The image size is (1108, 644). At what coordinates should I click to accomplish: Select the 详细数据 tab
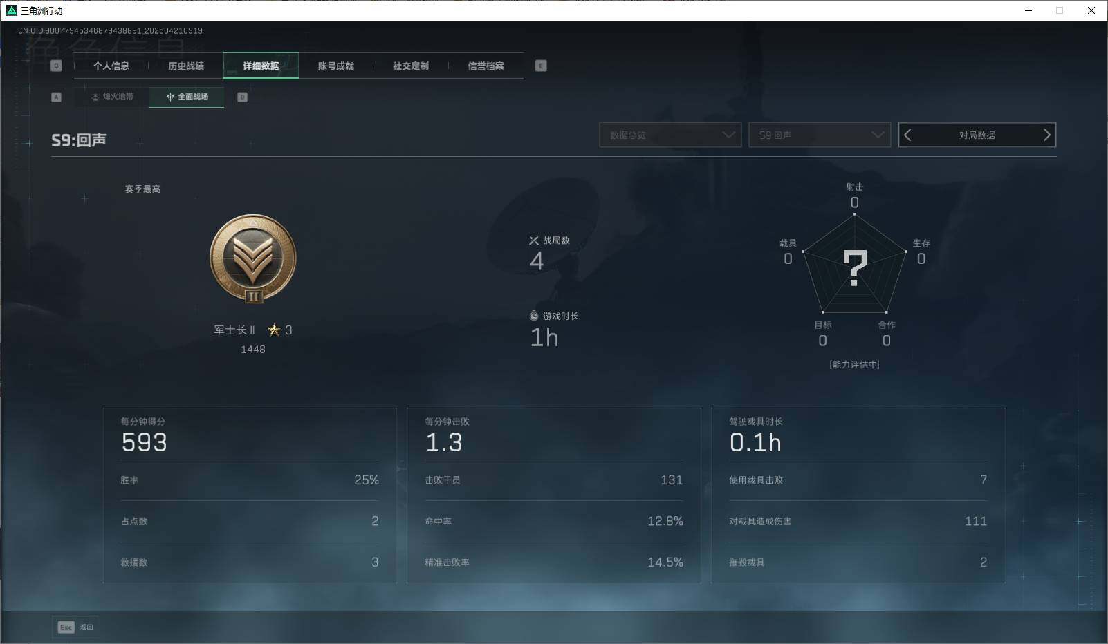pos(261,66)
